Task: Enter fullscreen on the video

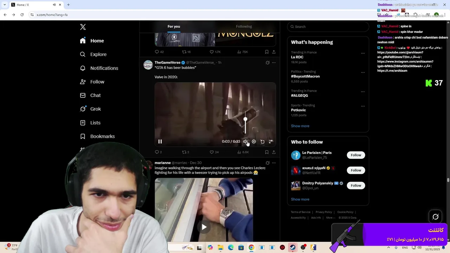Action: point(271,142)
